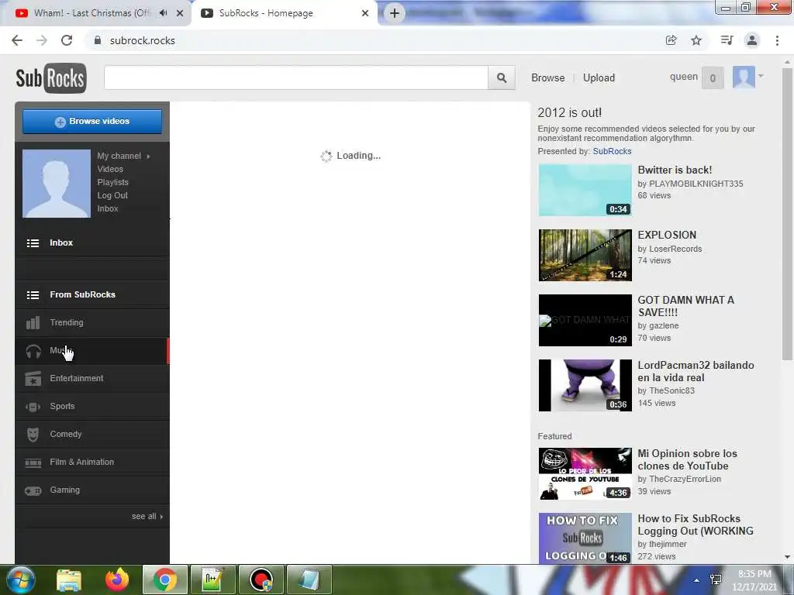Viewport: 794px width, 595px height.
Task: Select Playlists in the profile menu
Action: click(x=113, y=182)
